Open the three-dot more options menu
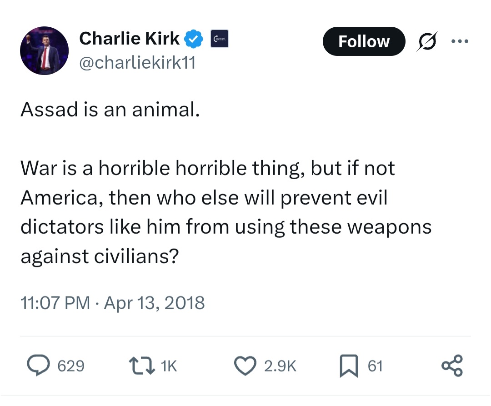 click(460, 41)
